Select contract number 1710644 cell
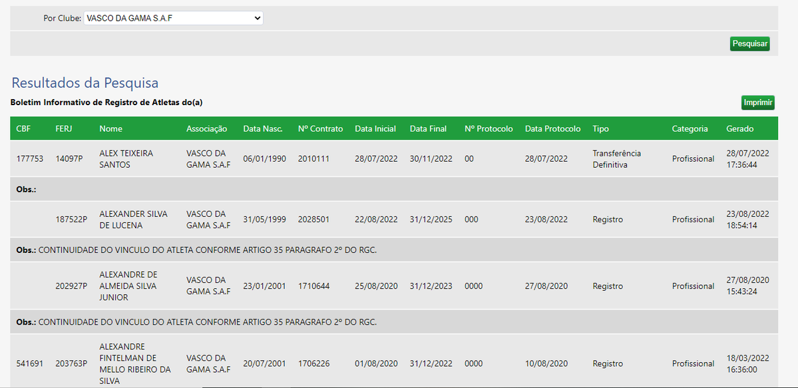The height and width of the screenshot is (388, 798). point(313,286)
